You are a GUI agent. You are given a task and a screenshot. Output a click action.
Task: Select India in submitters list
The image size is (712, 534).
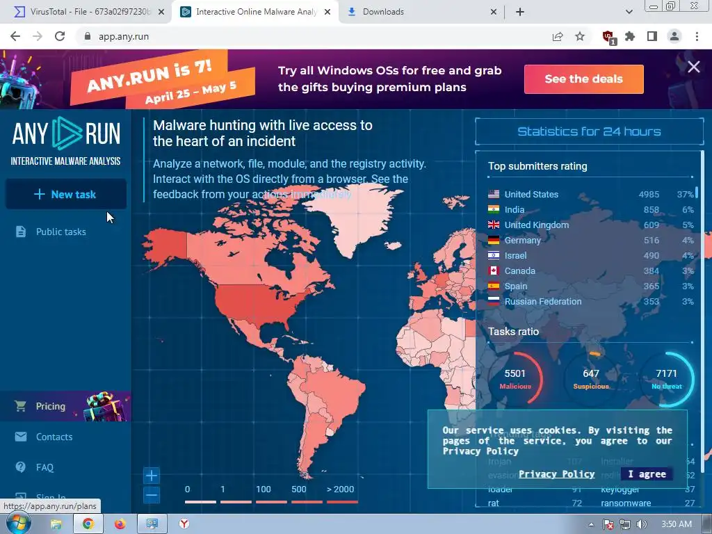tap(590, 210)
